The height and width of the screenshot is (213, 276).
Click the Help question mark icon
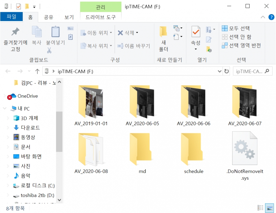[x=271, y=17]
